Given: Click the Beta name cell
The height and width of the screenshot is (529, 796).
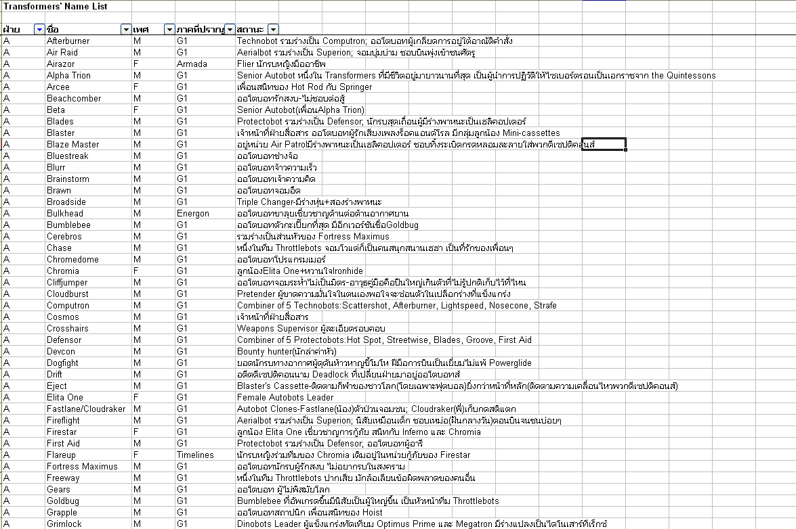Looking at the screenshot, I should tap(88, 110).
